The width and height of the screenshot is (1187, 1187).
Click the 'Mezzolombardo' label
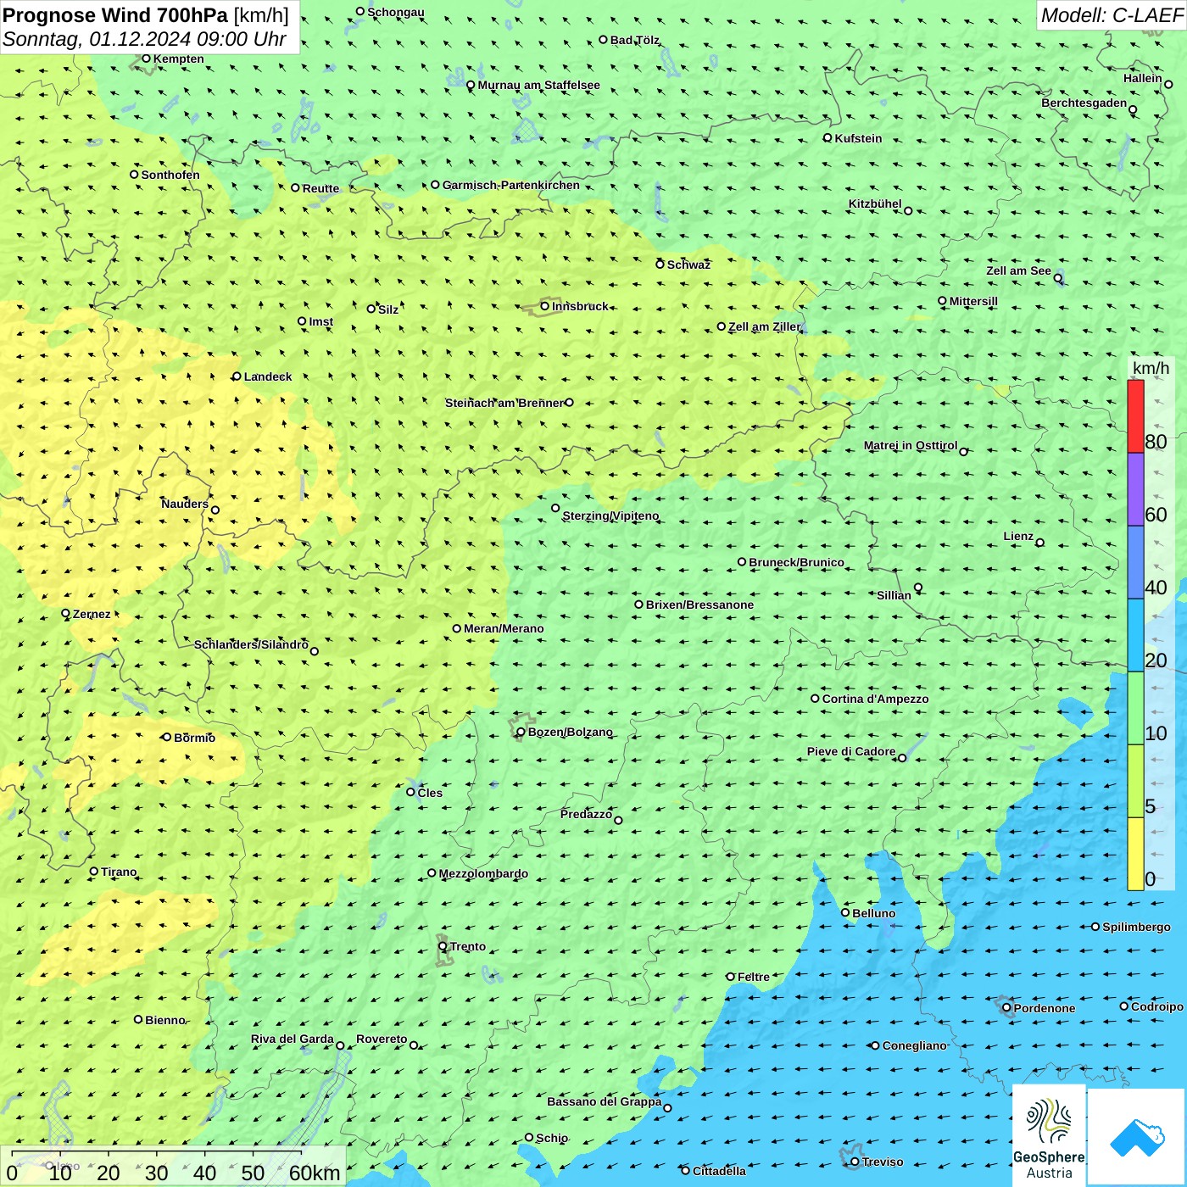483,873
